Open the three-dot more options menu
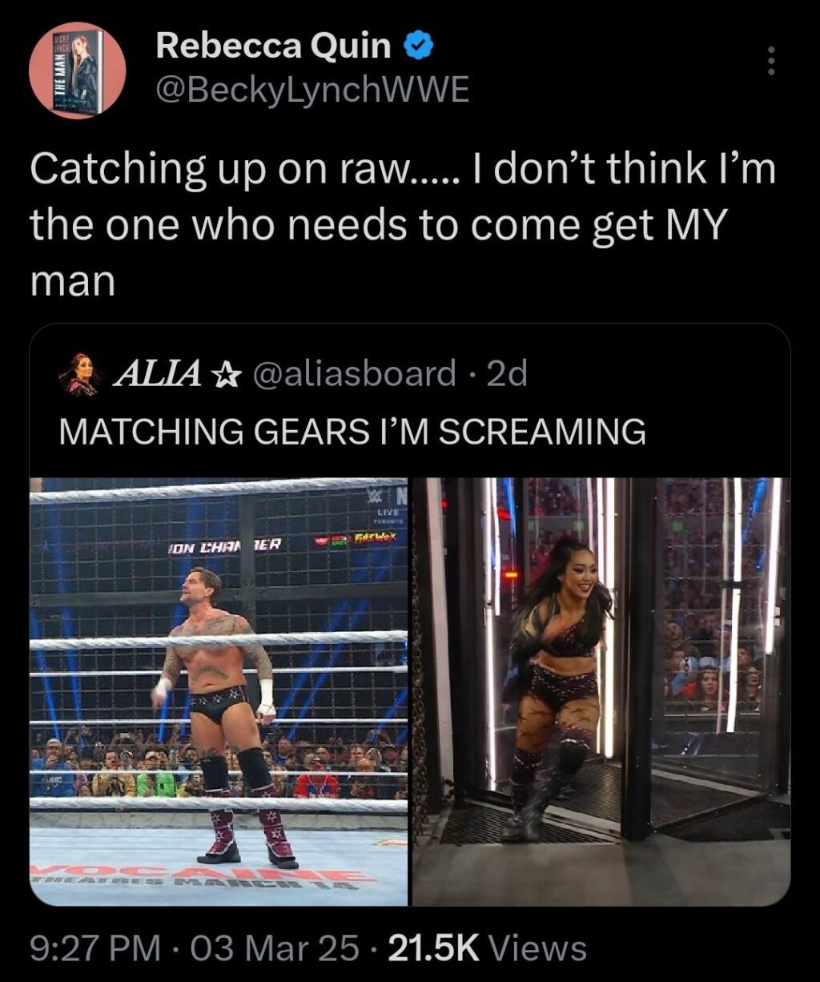Viewport: 820px width, 982px height. coord(770,61)
